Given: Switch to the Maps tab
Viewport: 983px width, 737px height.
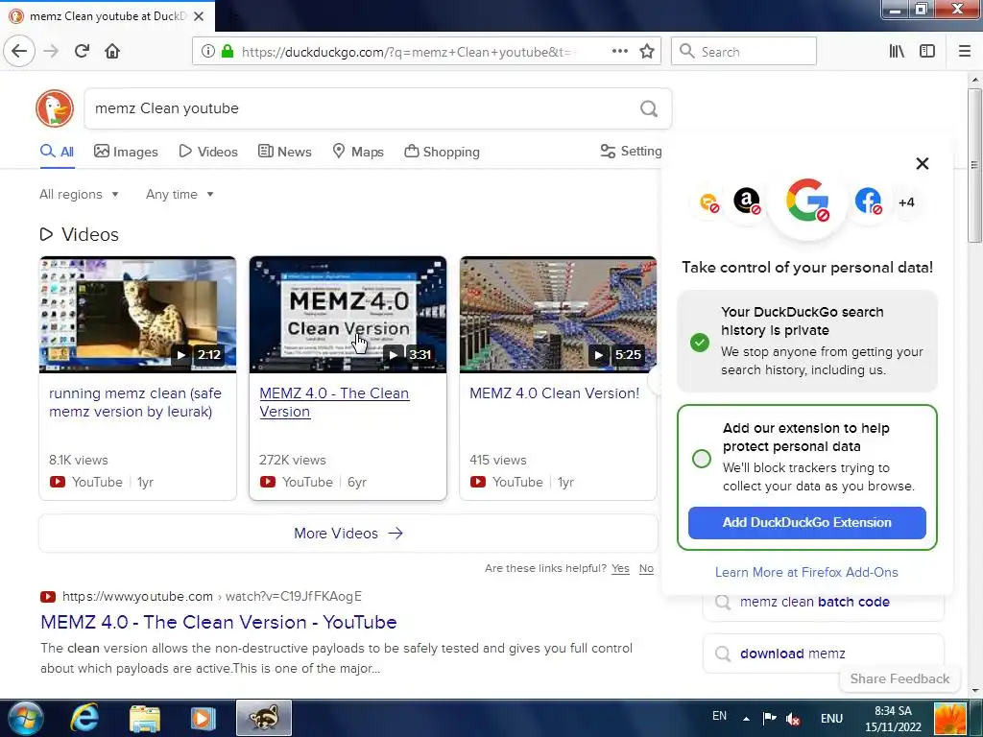Looking at the screenshot, I should [x=358, y=152].
